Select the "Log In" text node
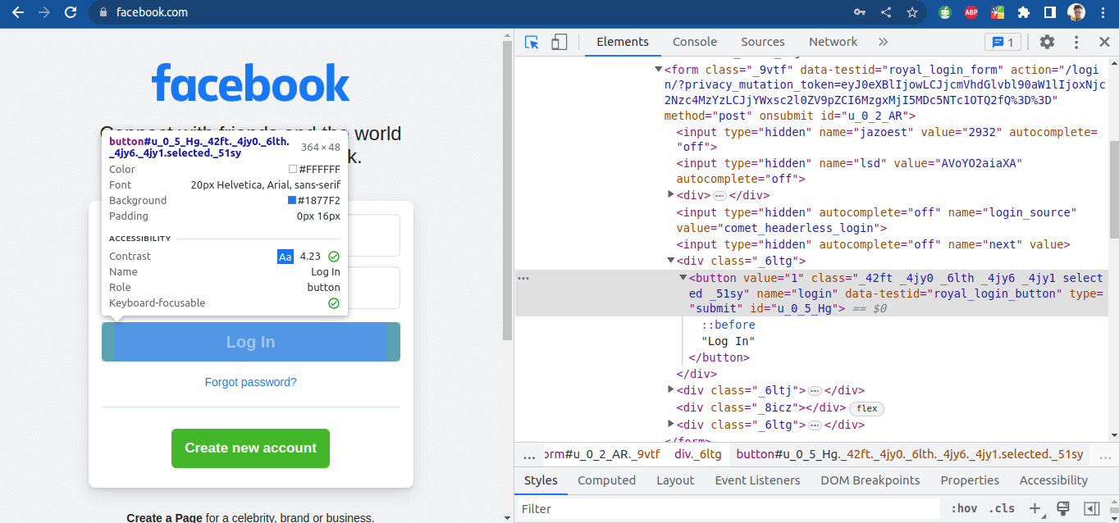This screenshot has height=523, width=1119. pyautogui.click(x=728, y=341)
